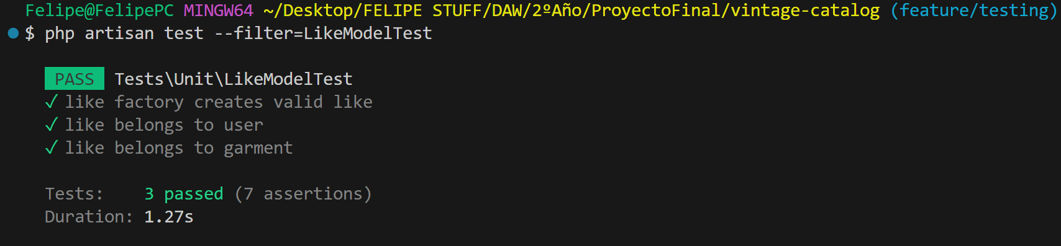
Task: Click checkmark beside factory creates valid like
Action: click(52, 102)
